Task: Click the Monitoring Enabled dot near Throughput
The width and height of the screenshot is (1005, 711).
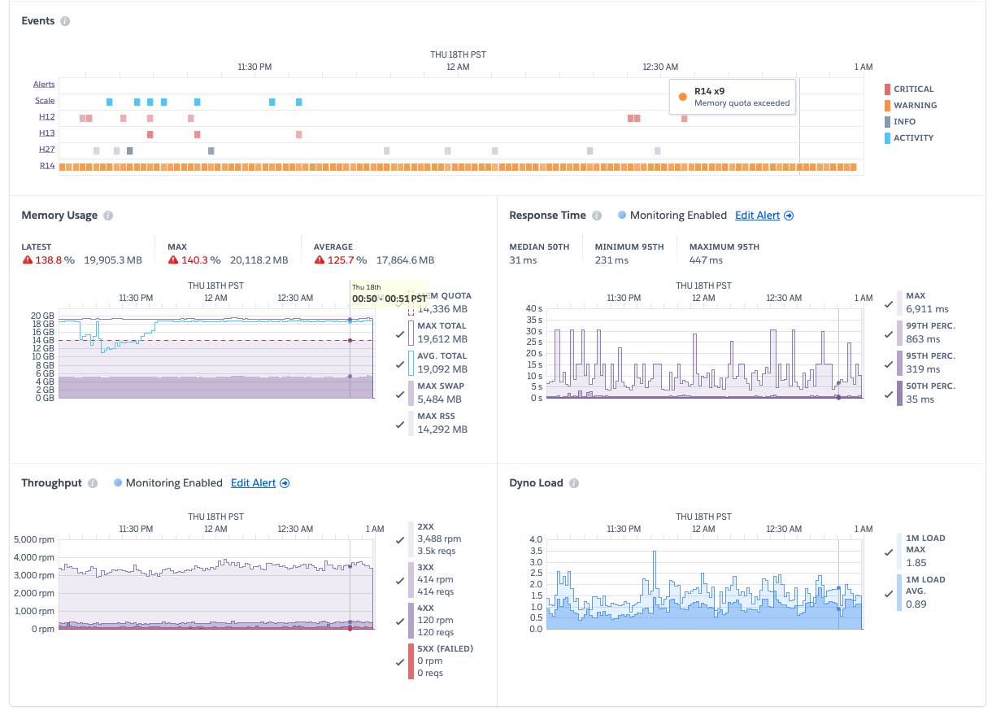Action: pyautogui.click(x=119, y=482)
